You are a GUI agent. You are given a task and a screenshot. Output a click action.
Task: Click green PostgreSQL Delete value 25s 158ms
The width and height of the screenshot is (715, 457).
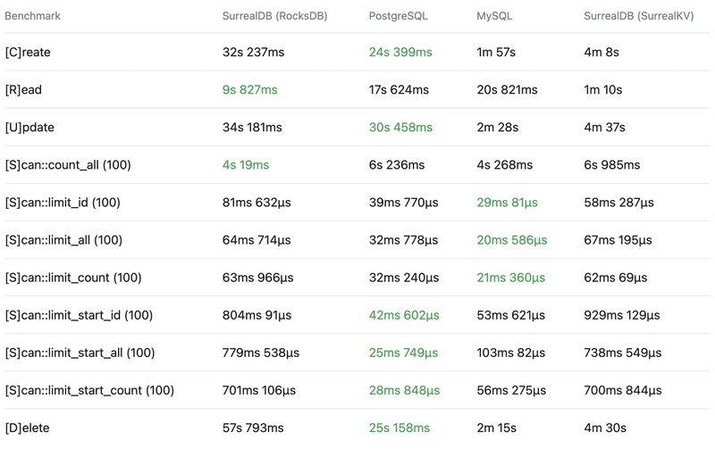(400, 428)
